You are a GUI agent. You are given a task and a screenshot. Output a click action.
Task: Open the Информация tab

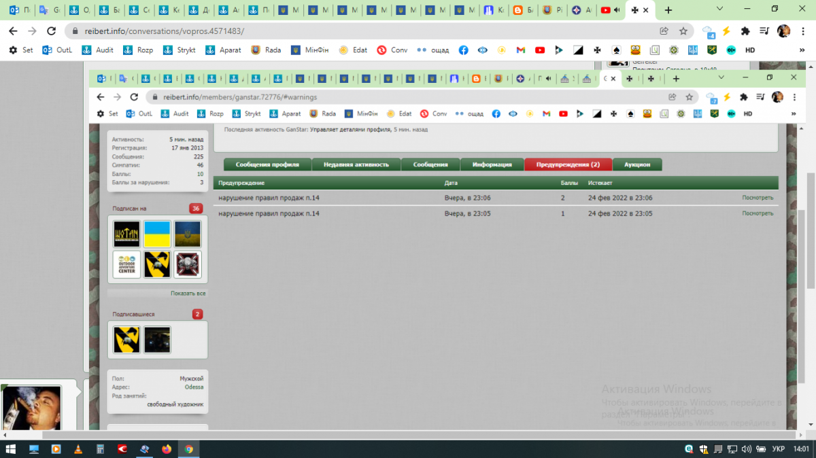coord(492,164)
